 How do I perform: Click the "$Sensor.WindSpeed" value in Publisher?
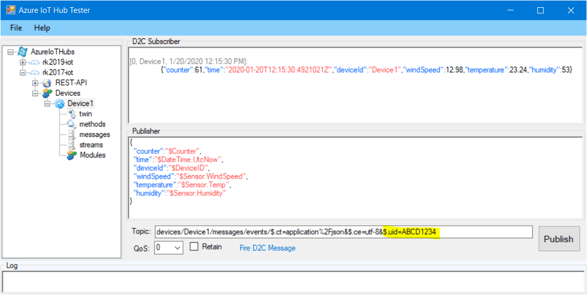212,176
